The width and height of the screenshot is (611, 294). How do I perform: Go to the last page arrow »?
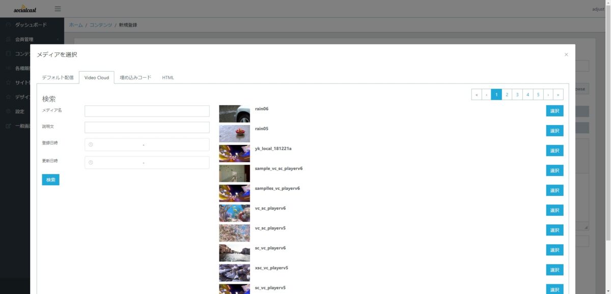(559, 95)
